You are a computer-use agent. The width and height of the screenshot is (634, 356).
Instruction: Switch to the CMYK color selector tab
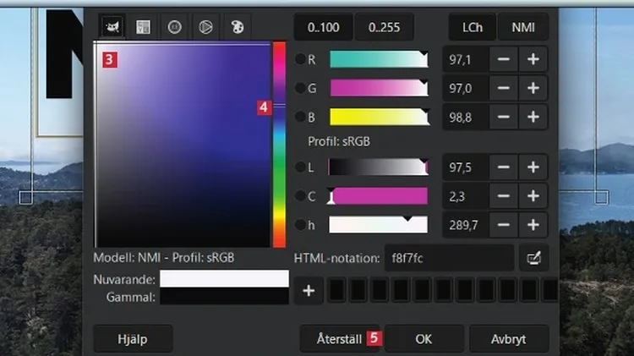tap(143, 27)
